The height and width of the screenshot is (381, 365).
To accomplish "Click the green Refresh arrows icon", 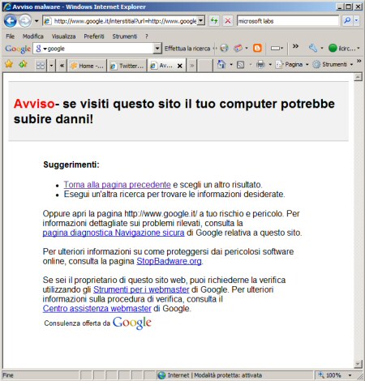I will click(214, 21).
